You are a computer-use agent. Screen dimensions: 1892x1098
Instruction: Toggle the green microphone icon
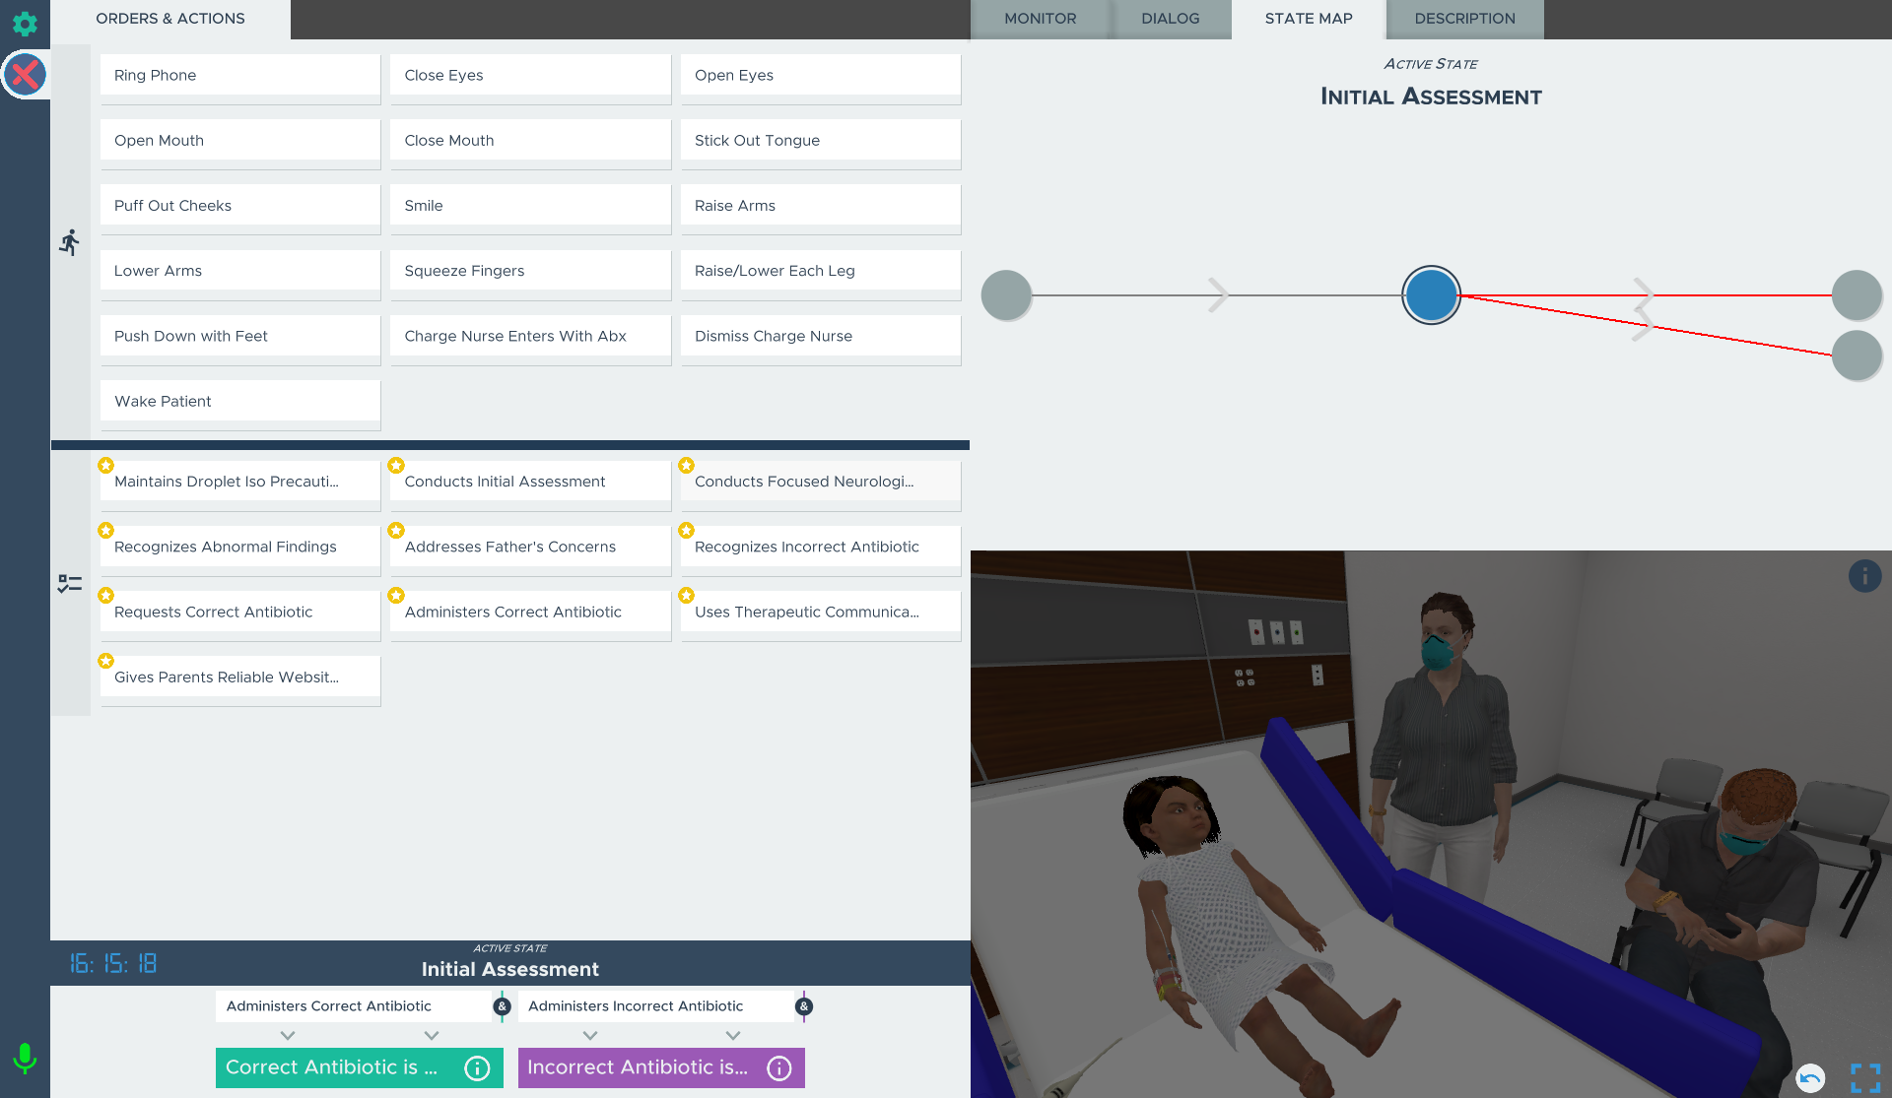point(25,1059)
